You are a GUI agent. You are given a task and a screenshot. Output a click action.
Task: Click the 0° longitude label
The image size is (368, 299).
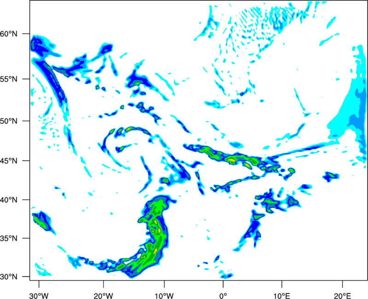tap(223, 296)
